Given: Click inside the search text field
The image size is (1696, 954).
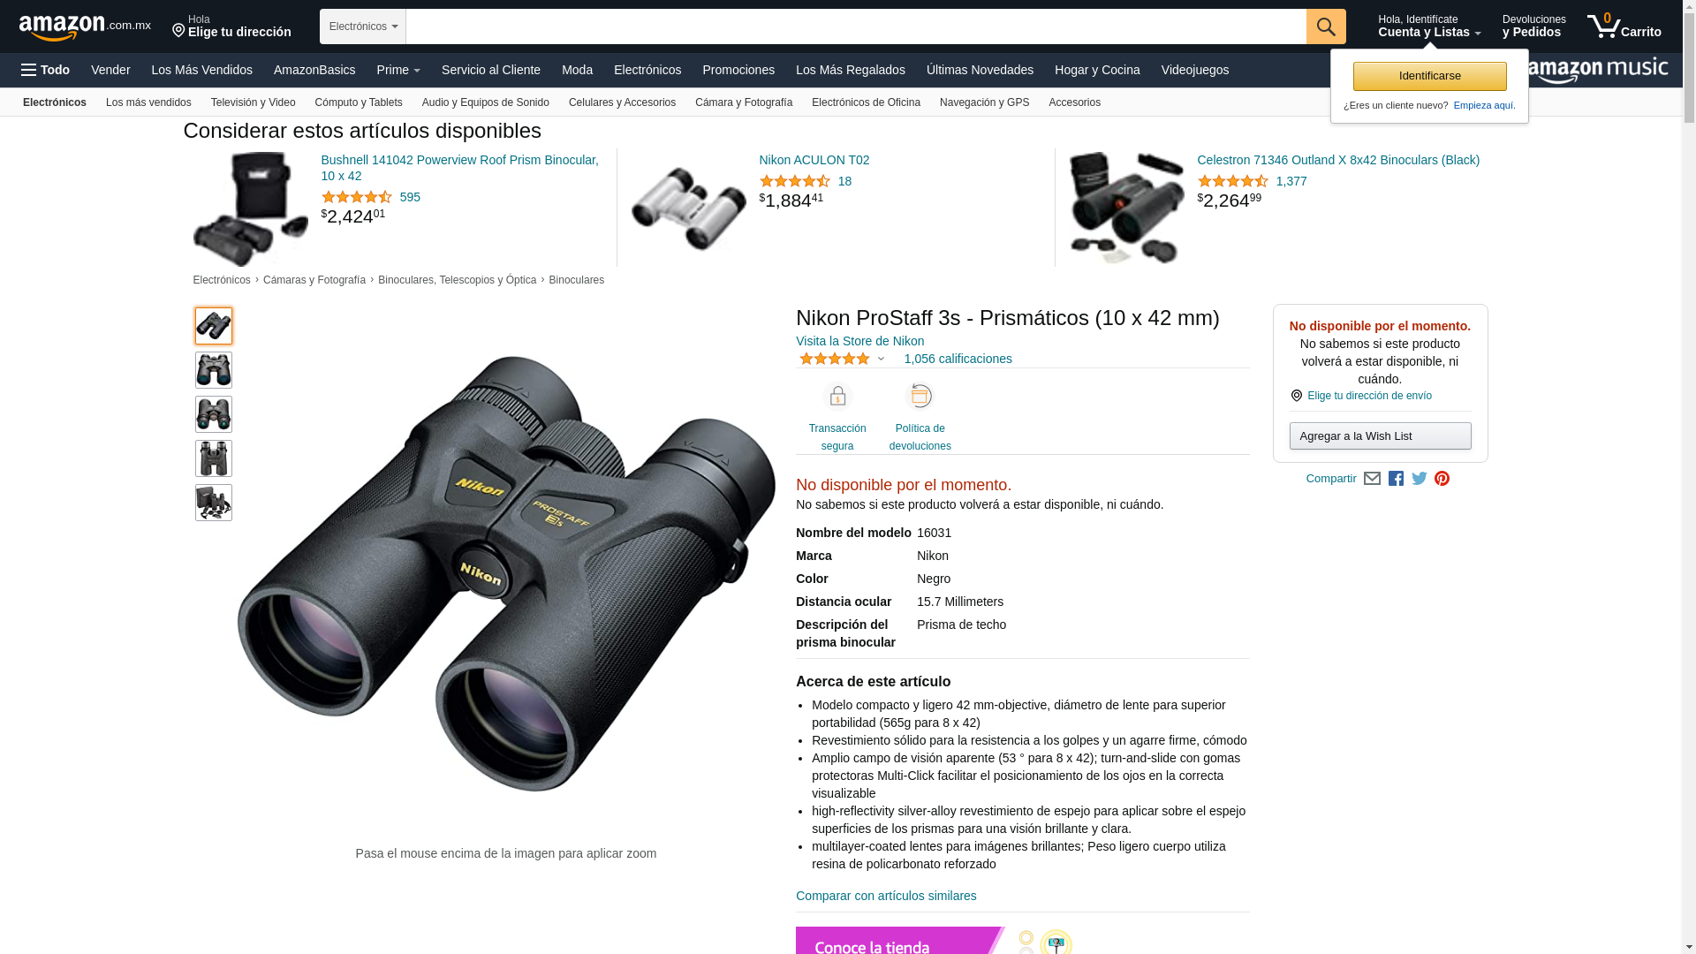Looking at the screenshot, I should 856,26.
